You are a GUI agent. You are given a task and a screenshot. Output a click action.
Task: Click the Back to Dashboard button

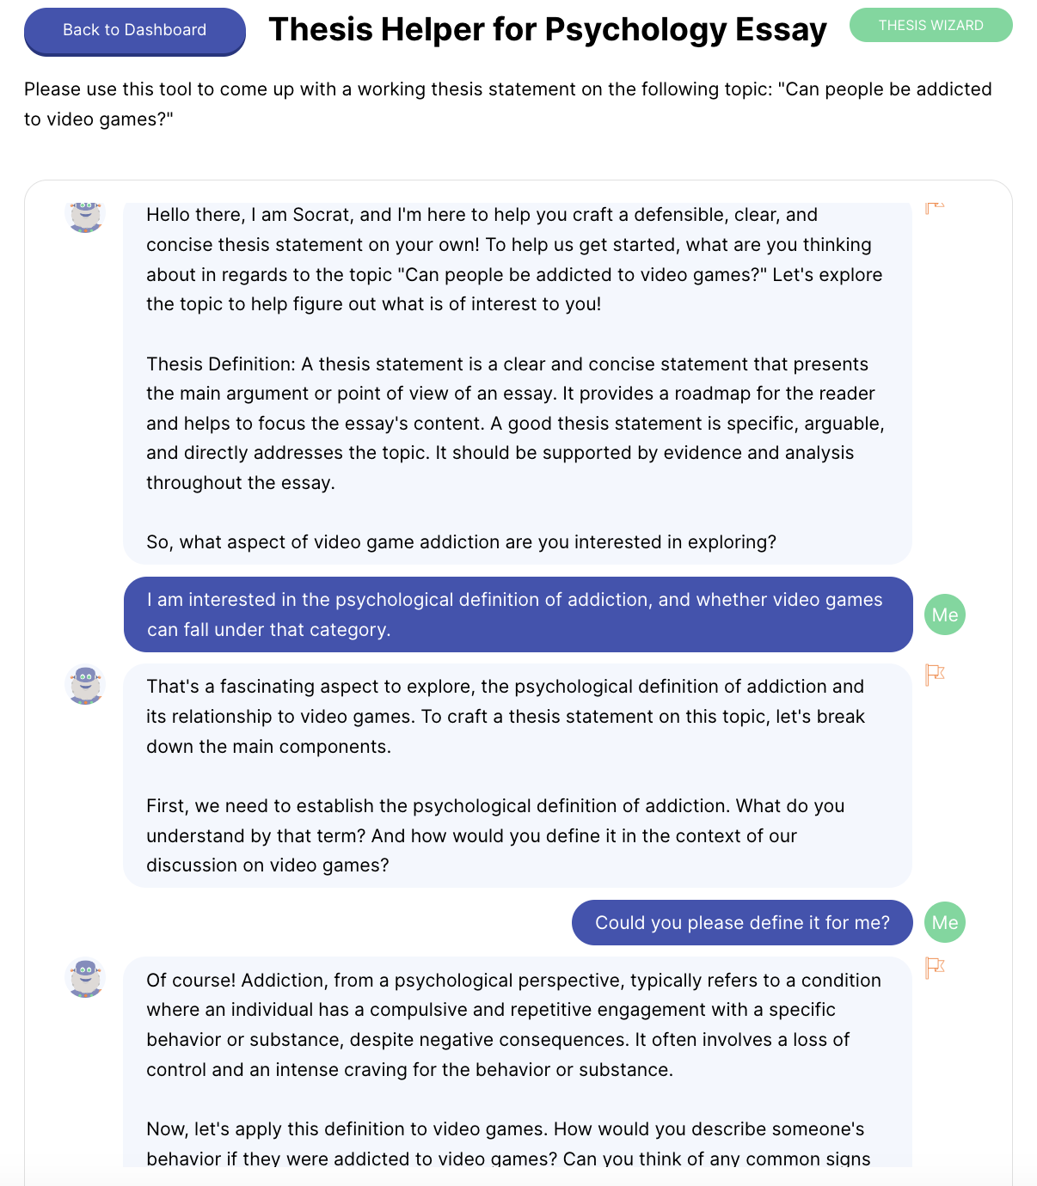pyautogui.click(x=135, y=31)
